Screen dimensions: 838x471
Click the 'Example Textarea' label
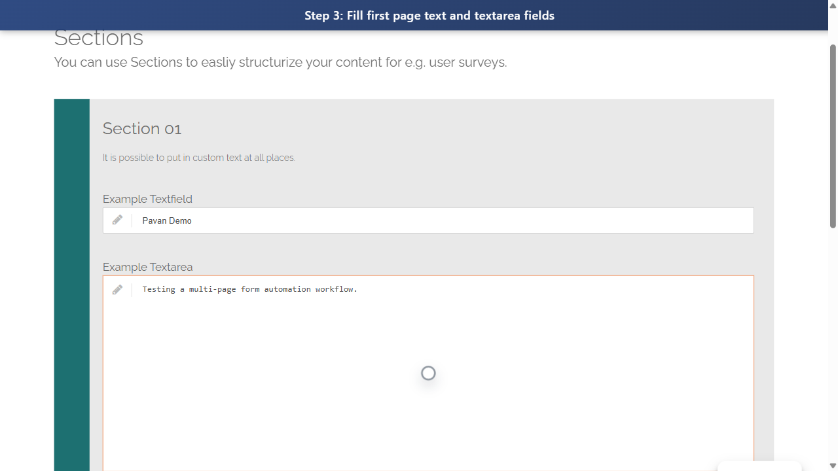point(147,266)
